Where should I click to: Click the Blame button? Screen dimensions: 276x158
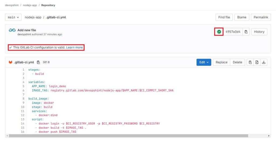tap(242, 17)
